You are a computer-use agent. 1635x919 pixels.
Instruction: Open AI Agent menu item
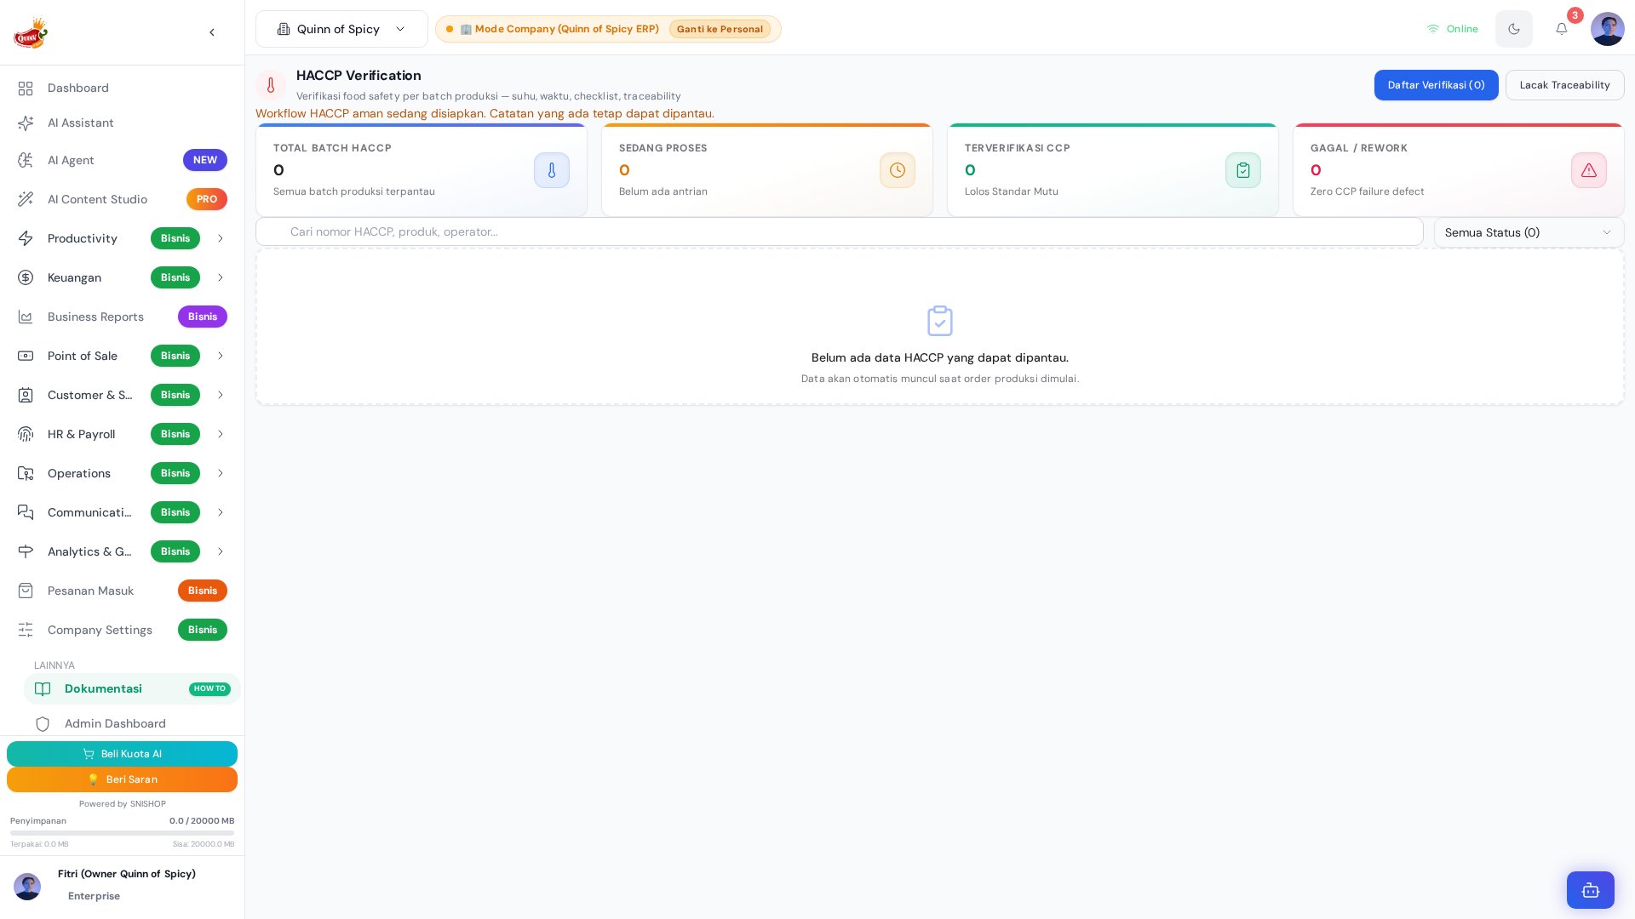(122, 160)
